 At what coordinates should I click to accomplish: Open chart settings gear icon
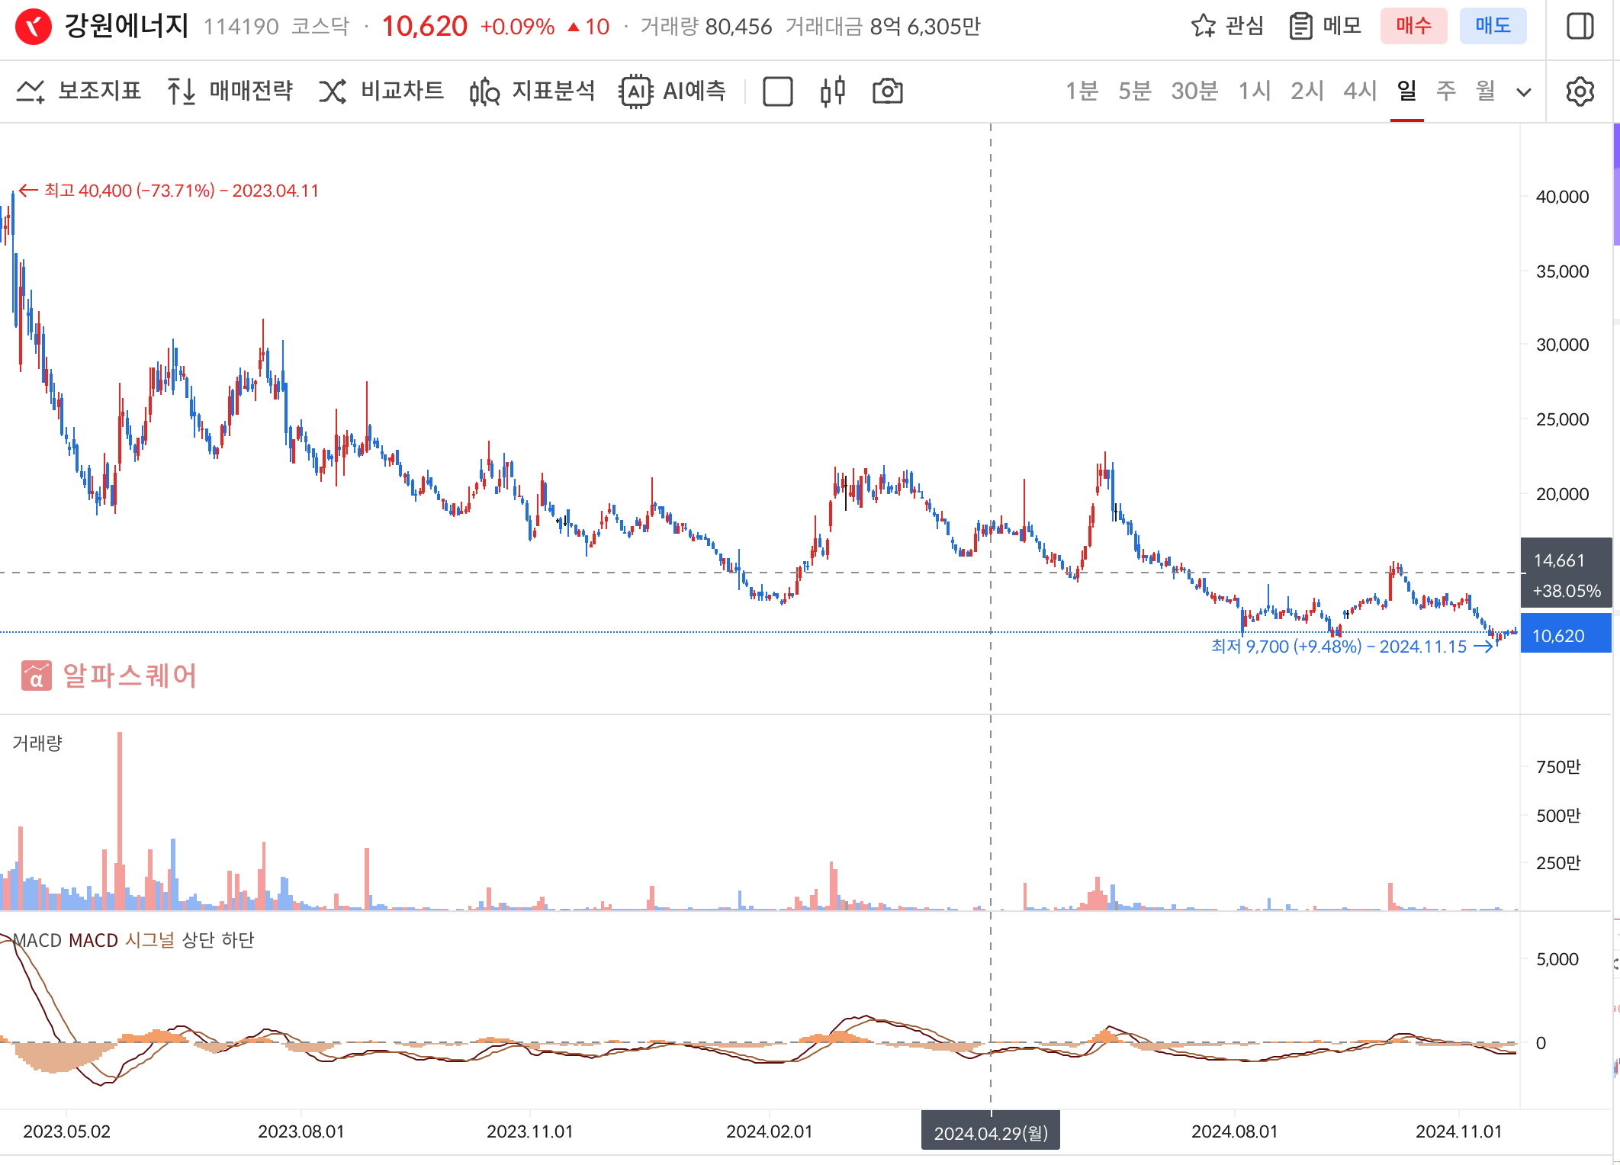coord(1580,91)
